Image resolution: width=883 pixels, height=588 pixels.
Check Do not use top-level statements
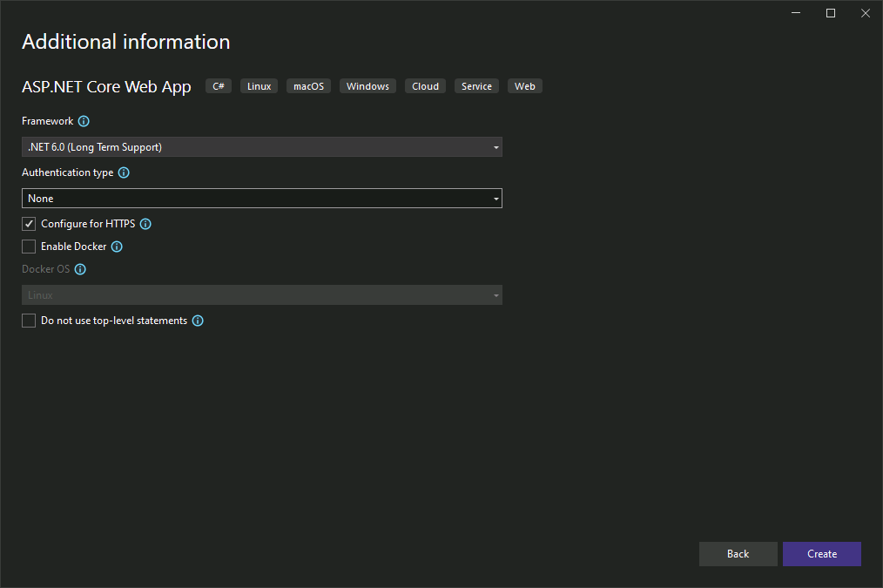(29, 321)
